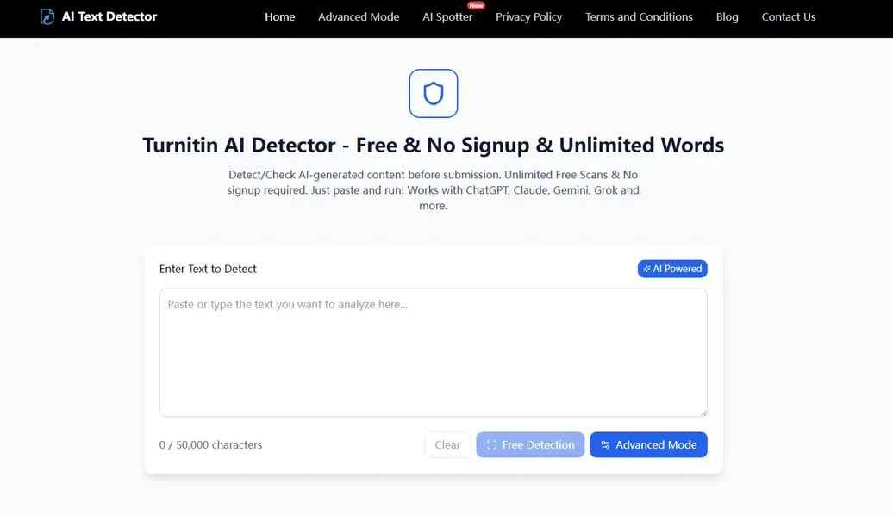Click the AI Powered badge

coord(672,269)
